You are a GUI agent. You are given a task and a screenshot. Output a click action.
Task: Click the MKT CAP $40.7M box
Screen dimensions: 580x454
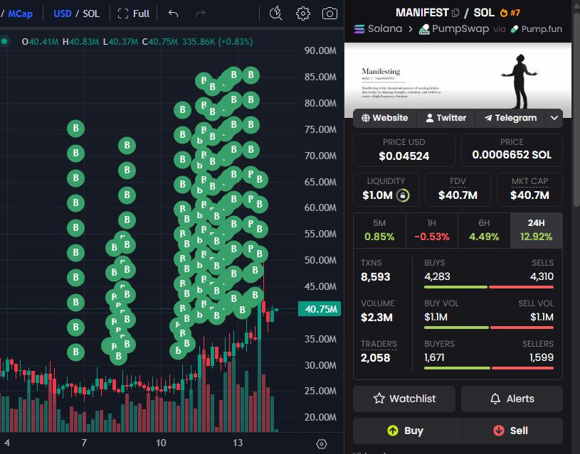(x=529, y=190)
